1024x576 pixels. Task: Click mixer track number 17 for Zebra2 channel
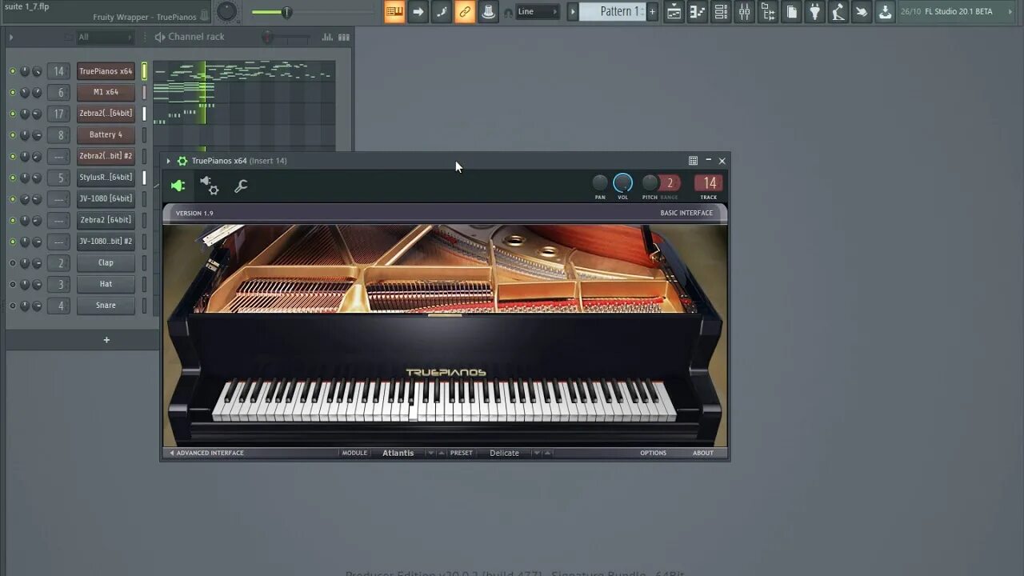(58, 114)
